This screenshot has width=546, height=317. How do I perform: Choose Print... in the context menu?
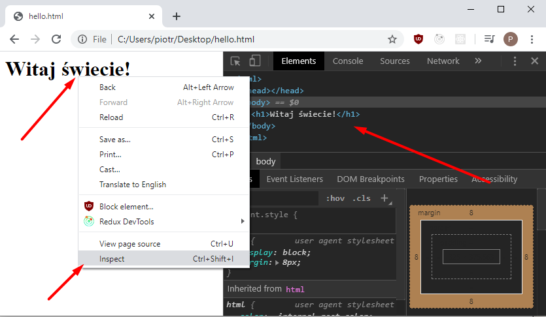[x=164, y=155]
